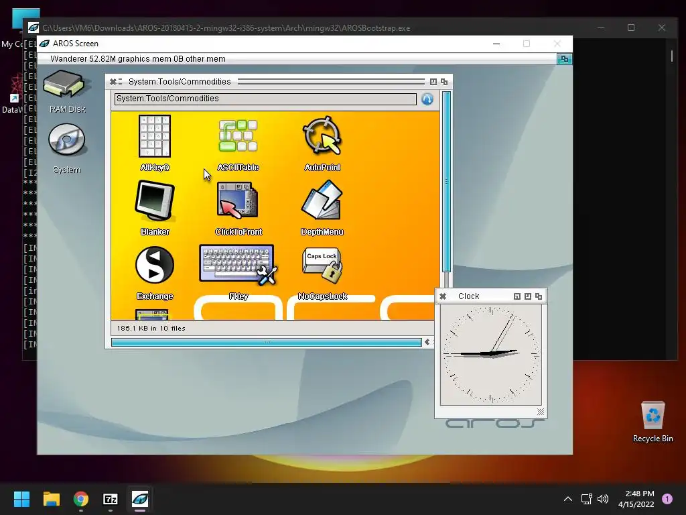This screenshot has height=515, width=686.
Task: Select the FKey keyboard icon
Action: tap(238, 265)
